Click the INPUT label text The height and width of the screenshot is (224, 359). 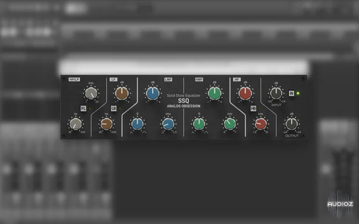276,105
